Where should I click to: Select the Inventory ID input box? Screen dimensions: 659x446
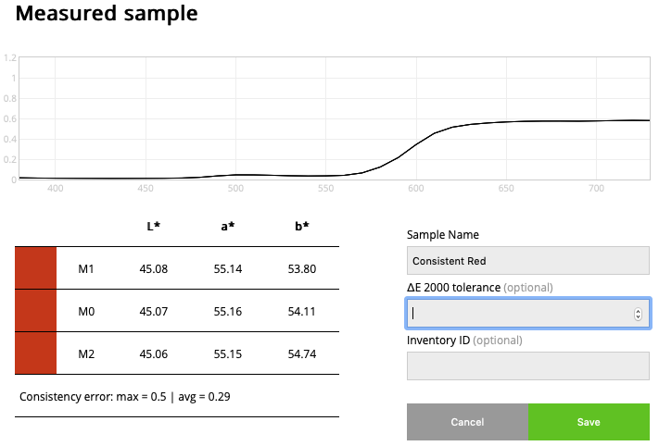click(528, 366)
